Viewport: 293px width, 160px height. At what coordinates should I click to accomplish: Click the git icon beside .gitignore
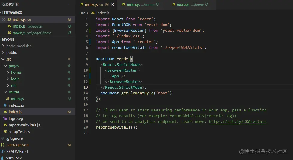coord(3,138)
